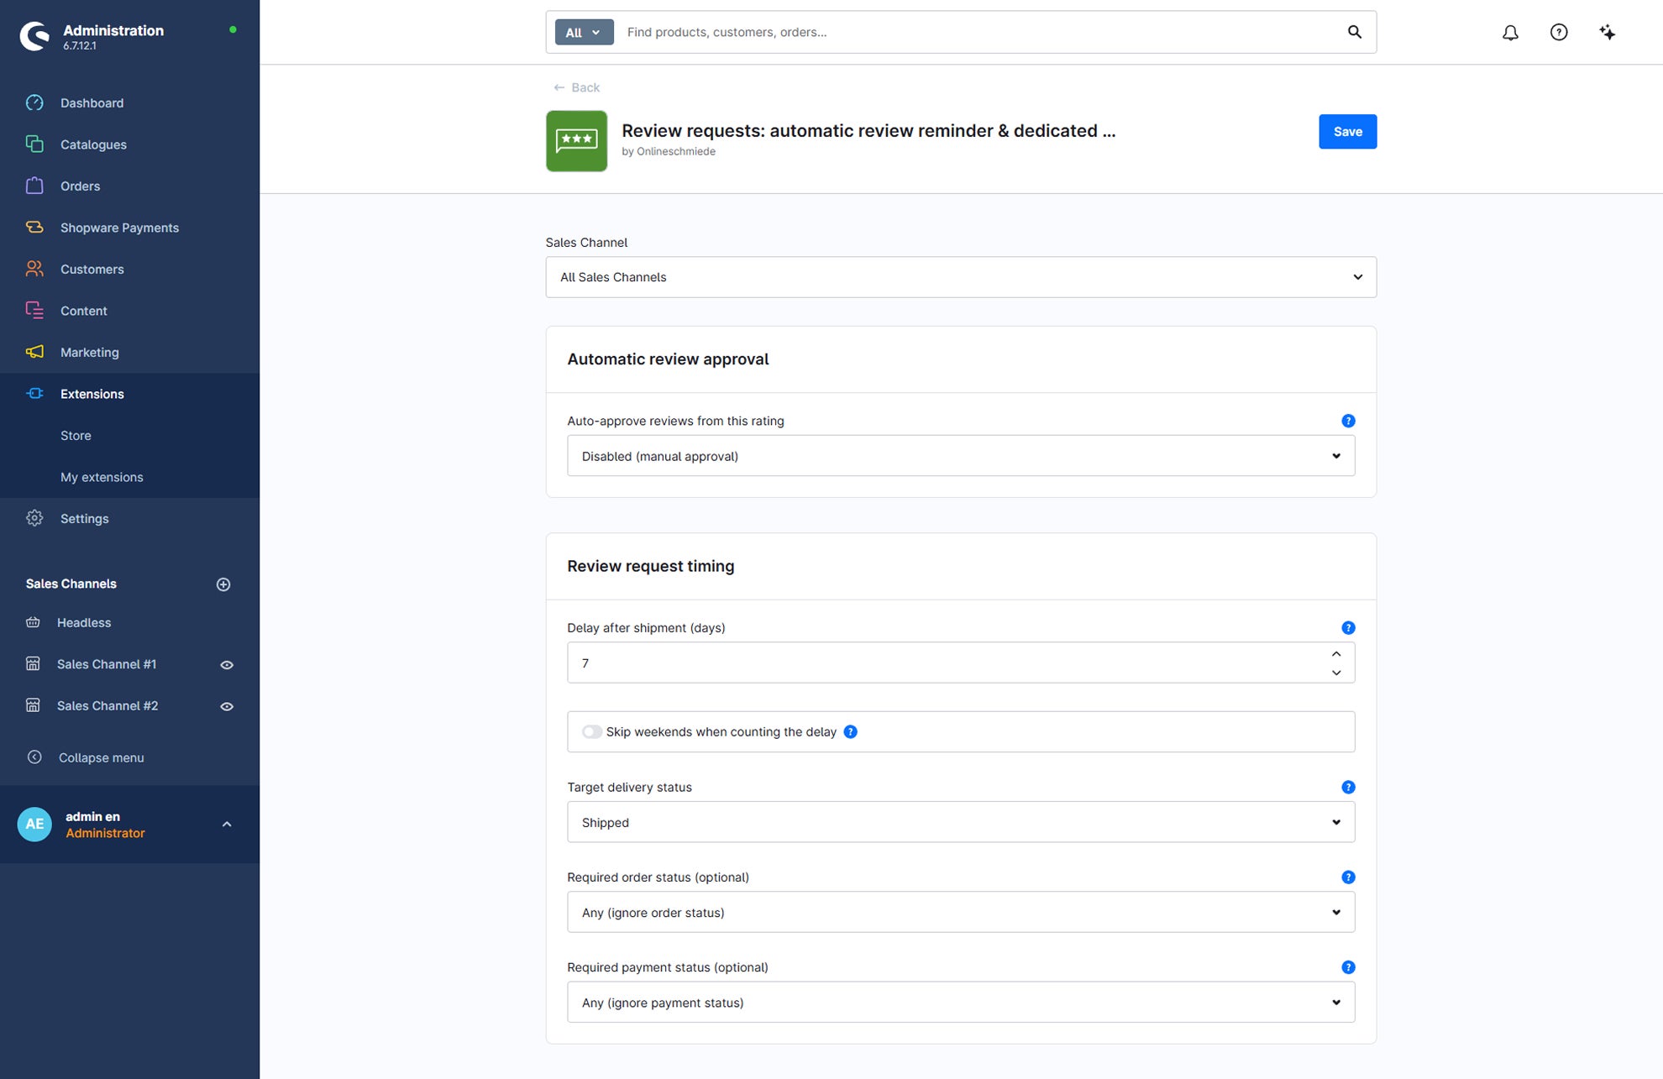Save the plugin configuration
1663x1079 pixels.
tap(1347, 132)
